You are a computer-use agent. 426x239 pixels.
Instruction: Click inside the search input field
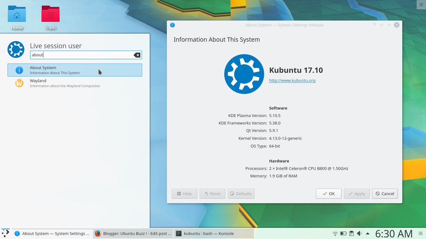point(81,55)
